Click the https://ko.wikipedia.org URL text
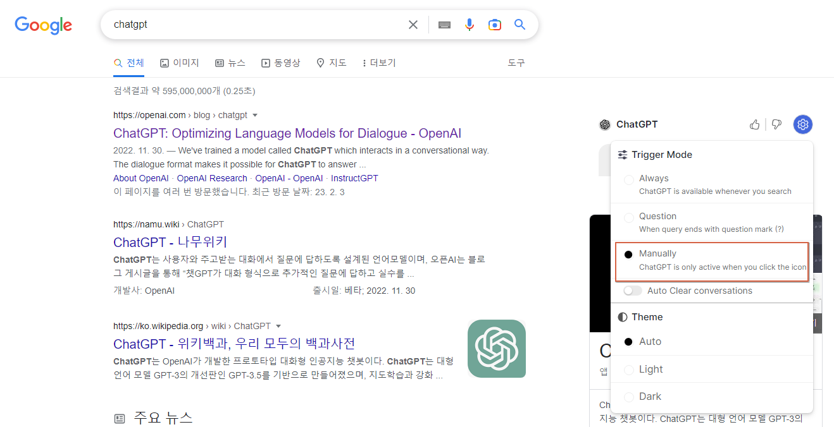Viewport: 834px width, 427px height. point(158,326)
